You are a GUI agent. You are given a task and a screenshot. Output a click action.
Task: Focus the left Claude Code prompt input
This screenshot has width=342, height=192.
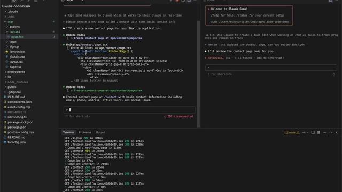(129, 110)
